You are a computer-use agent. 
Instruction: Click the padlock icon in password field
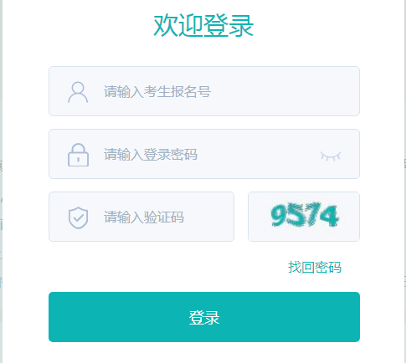pos(78,155)
